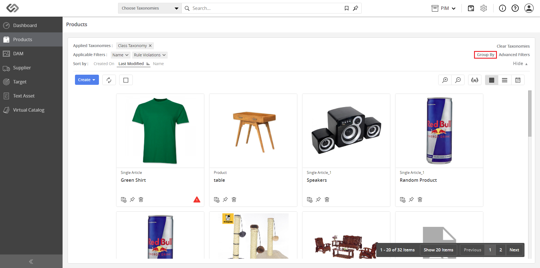The image size is (540, 268).
Task: Toggle the select all checkbox
Action: pos(126,80)
